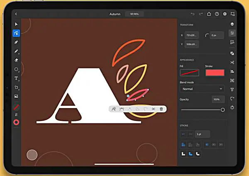Screen dimensions: 249x176
Task: Select the highlighted round join option
Action: click(190, 154)
